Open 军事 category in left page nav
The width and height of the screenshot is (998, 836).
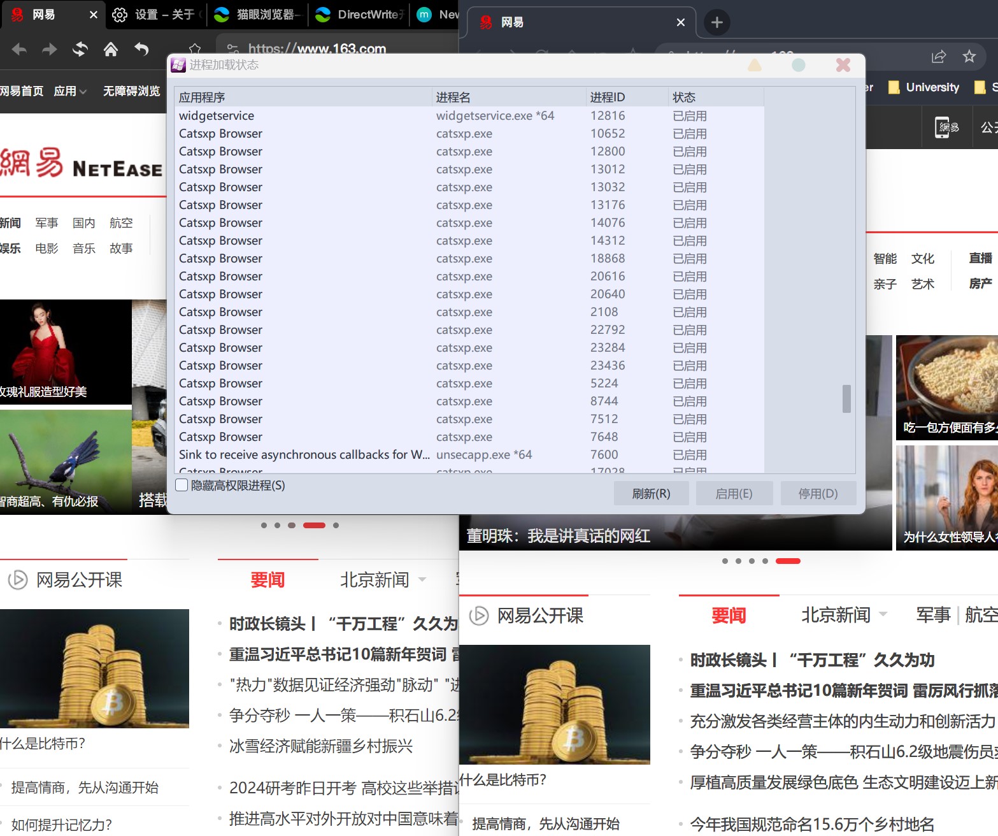pyautogui.click(x=46, y=222)
